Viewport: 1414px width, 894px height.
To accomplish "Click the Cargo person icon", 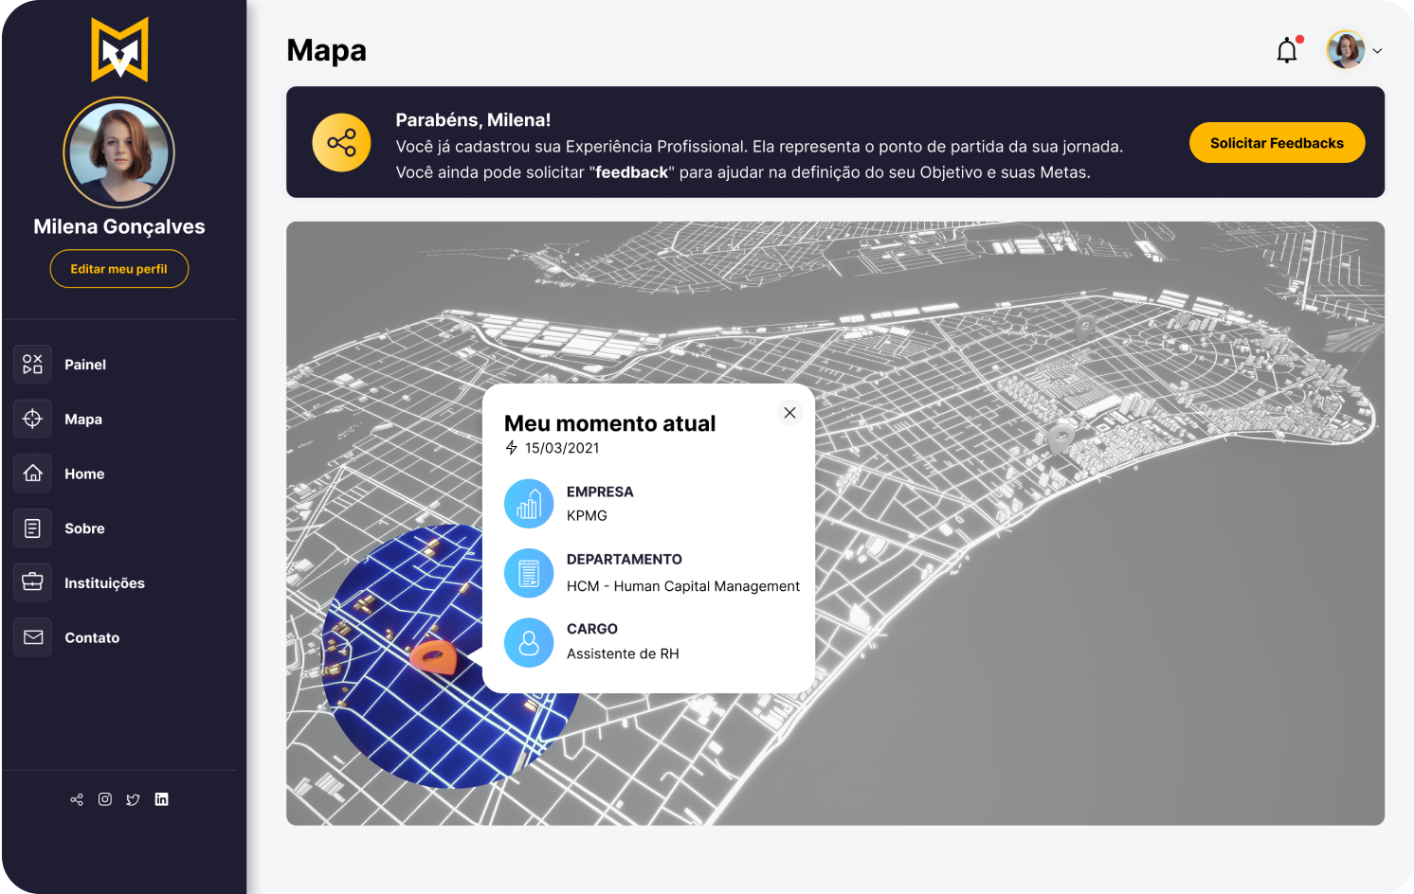I will click(x=529, y=643).
